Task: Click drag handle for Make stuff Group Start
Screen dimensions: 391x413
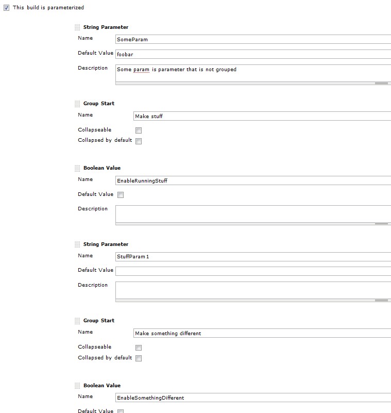Action: click(x=78, y=104)
